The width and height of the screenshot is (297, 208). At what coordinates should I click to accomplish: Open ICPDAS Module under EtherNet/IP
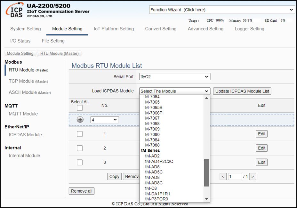[25, 135]
